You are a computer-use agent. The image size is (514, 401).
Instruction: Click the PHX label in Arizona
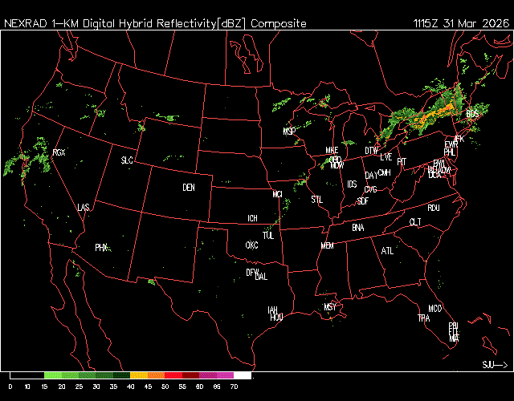[x=101, y=248]
